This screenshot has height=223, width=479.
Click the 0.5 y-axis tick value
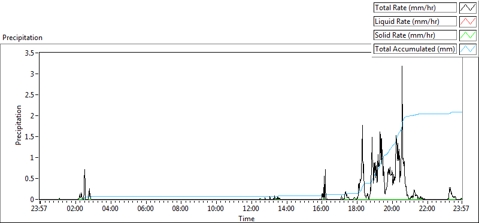click(x=29, y=179)
